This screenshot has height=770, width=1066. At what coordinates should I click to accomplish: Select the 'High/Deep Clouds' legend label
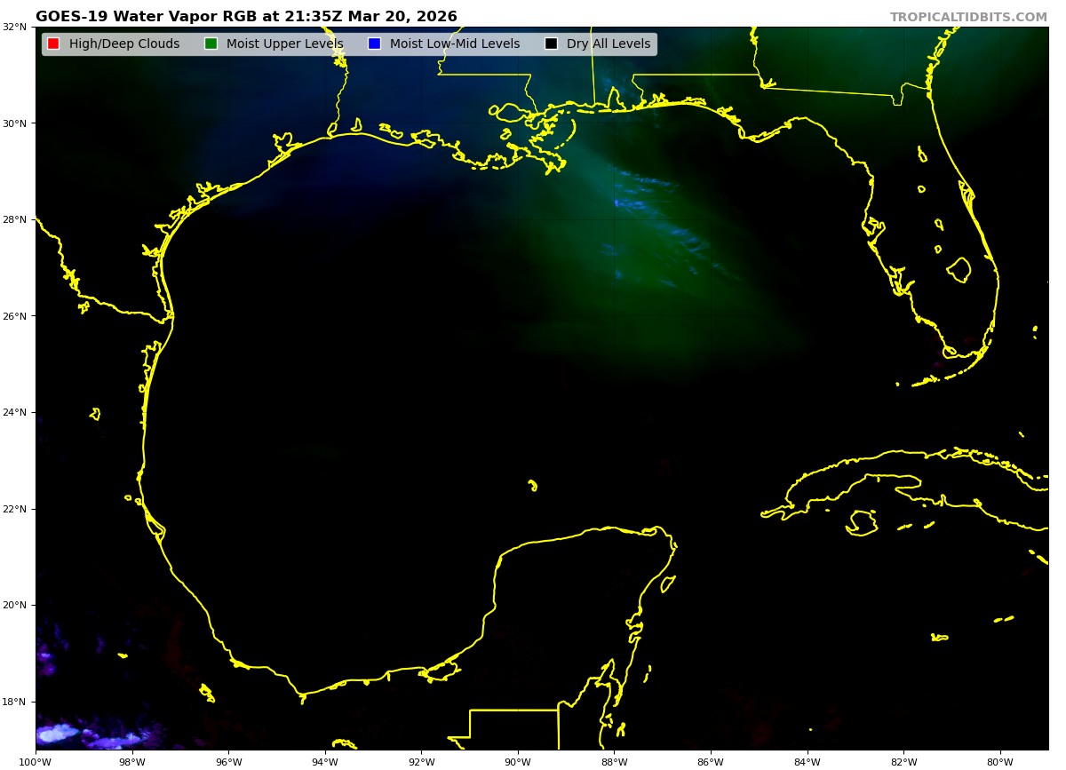coord(123,44)
